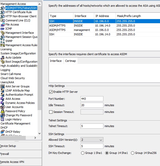
Task: Click the SSH Timeout field
Action: (92, 146)
